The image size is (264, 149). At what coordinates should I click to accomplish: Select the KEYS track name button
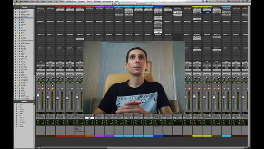(99, 118)
